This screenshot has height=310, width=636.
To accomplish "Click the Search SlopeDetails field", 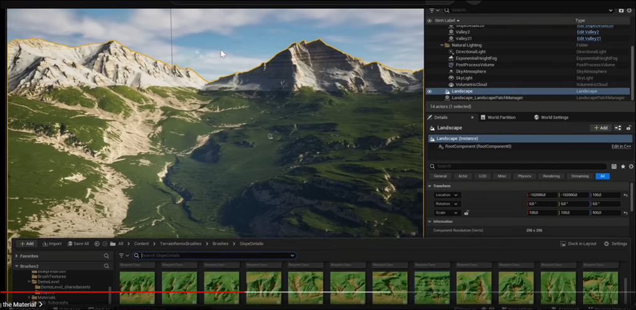I will [215, 256].
